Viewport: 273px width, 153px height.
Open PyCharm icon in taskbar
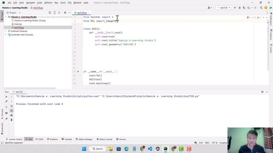[166, 149]
